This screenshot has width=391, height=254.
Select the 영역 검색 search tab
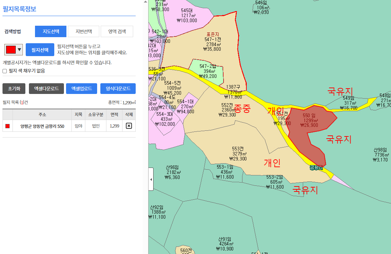tap(117, 31)
